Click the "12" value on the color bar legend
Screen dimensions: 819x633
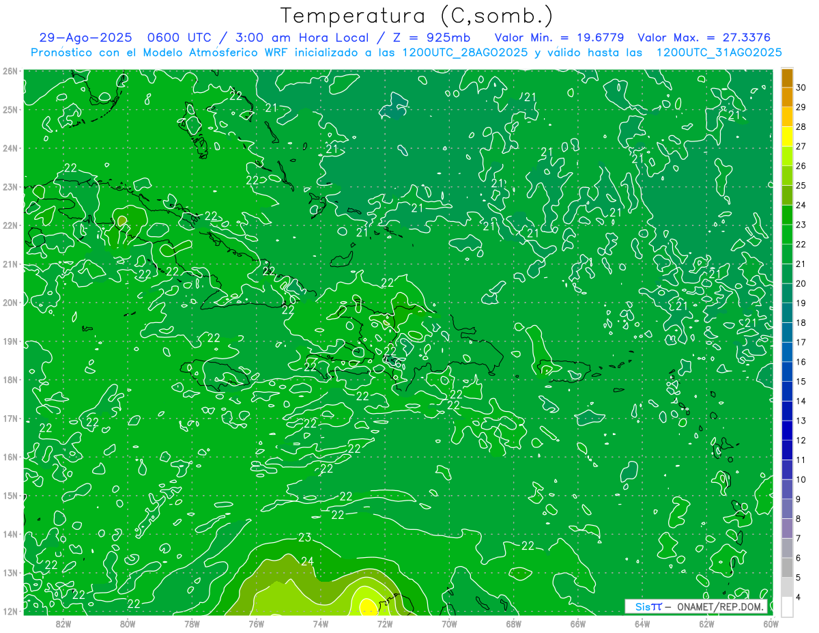(801, 440)
